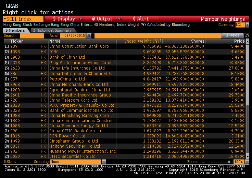Open the Stats option
The height and width of the screenshot is (178, 252).
click(x=10, y=162)
